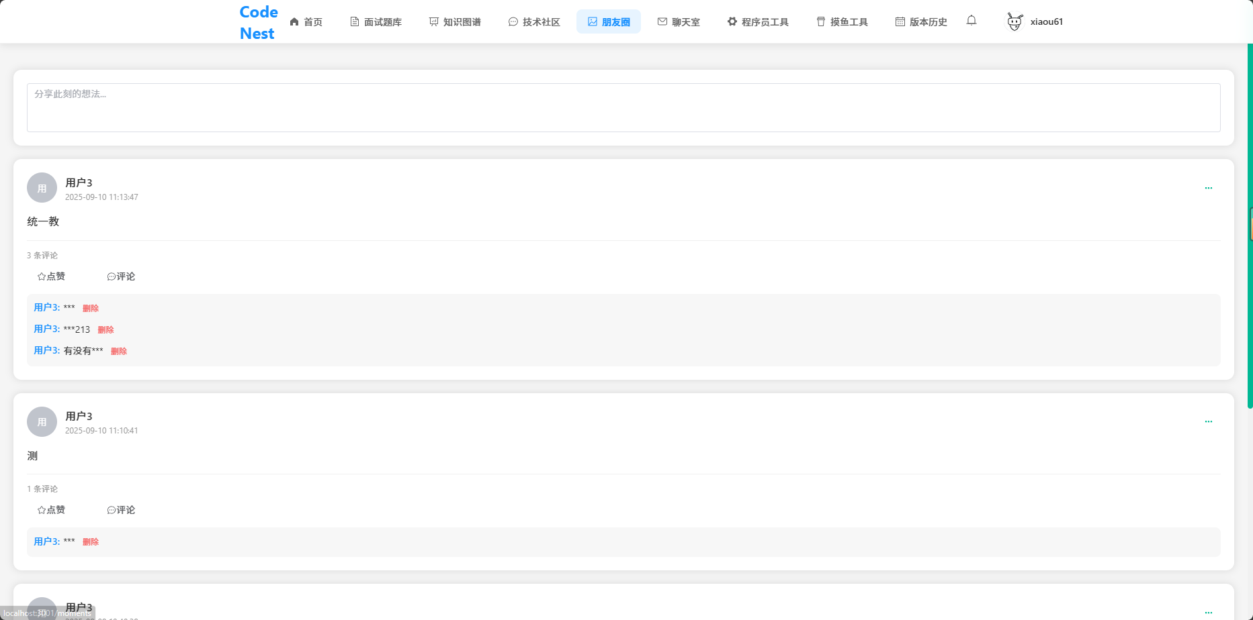Image resolution: width=1253 pixels, height=620 pixels.
Task: Expand the xiaou61 user menu
Action: click(x=1046, y=21)
